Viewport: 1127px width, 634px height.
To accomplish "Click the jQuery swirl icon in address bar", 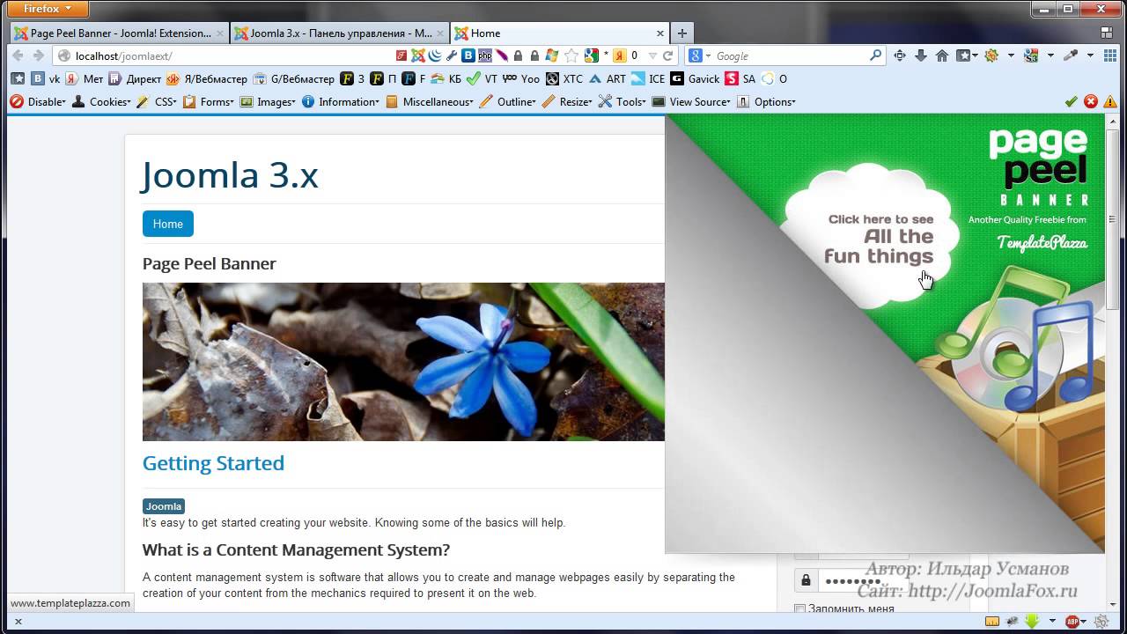I will tap(435, 55).
